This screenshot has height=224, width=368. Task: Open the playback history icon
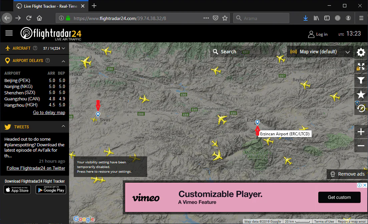pyautogui.click(x=361, y=108)
